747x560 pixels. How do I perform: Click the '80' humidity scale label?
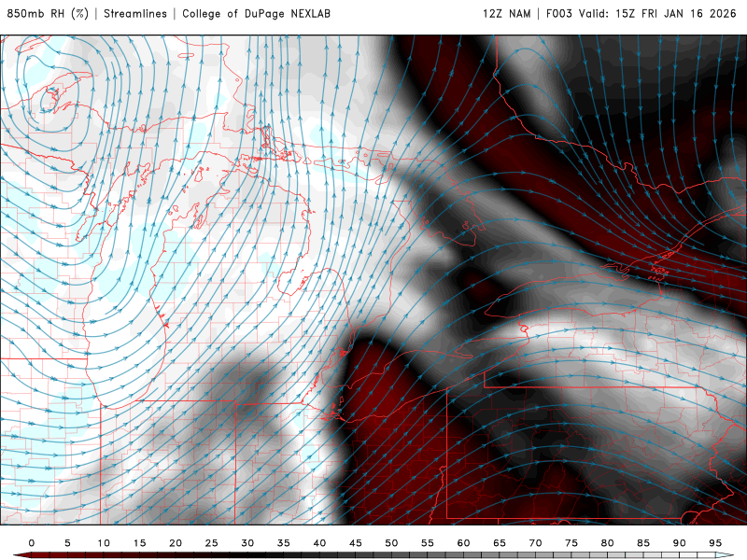pyautogui.click(x=608, y=543)
